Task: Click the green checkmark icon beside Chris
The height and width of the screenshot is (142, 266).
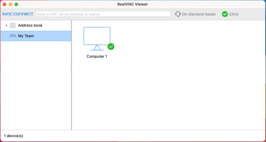Action: pyautogui.click(x=225, y=14)
